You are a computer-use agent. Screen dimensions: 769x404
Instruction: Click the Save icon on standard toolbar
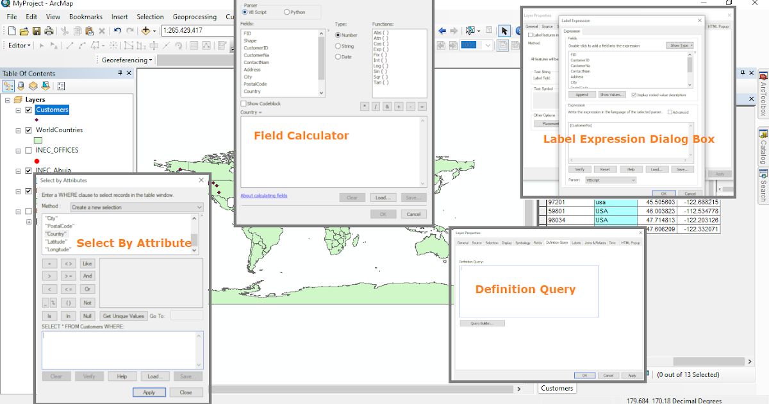click(x=37, y=30)
